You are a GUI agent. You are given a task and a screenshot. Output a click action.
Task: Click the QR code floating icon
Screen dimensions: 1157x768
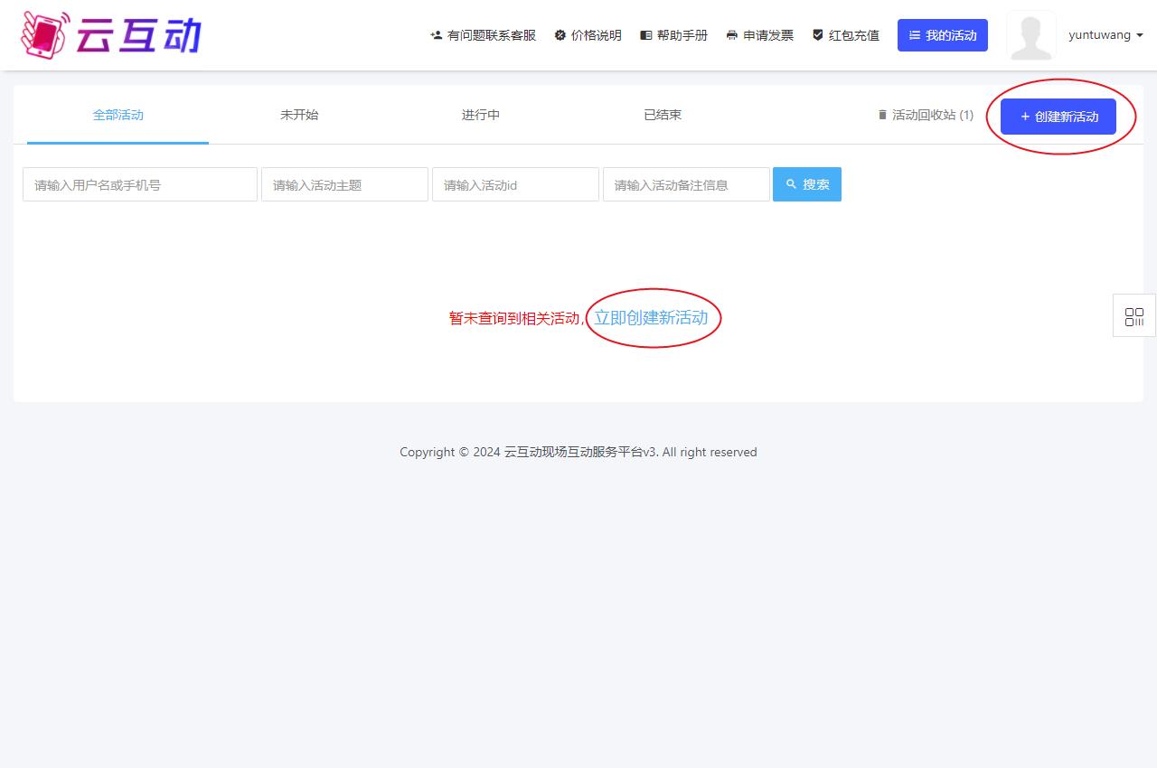[x=1133, y=316]
